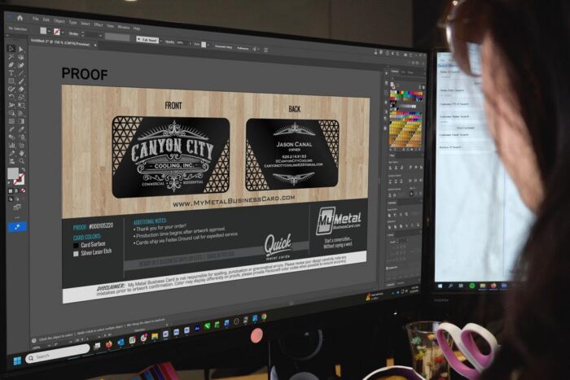570x380 pixels.
Task: Open the Effect menu
Action: tap(99, 24)
